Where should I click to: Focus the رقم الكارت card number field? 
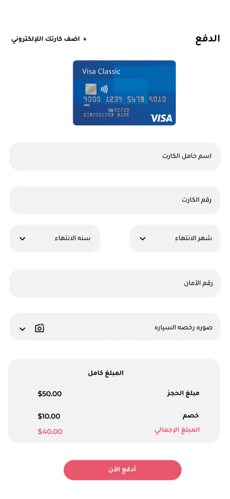point(115,200)
